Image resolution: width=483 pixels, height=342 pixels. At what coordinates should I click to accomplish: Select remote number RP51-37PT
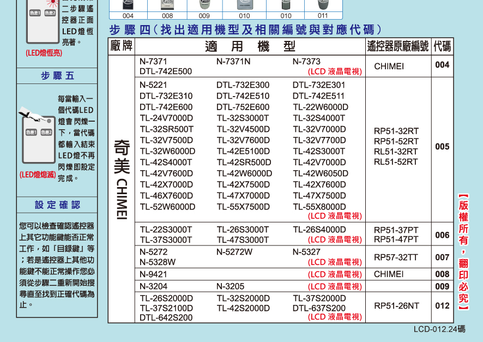(396, 230)
